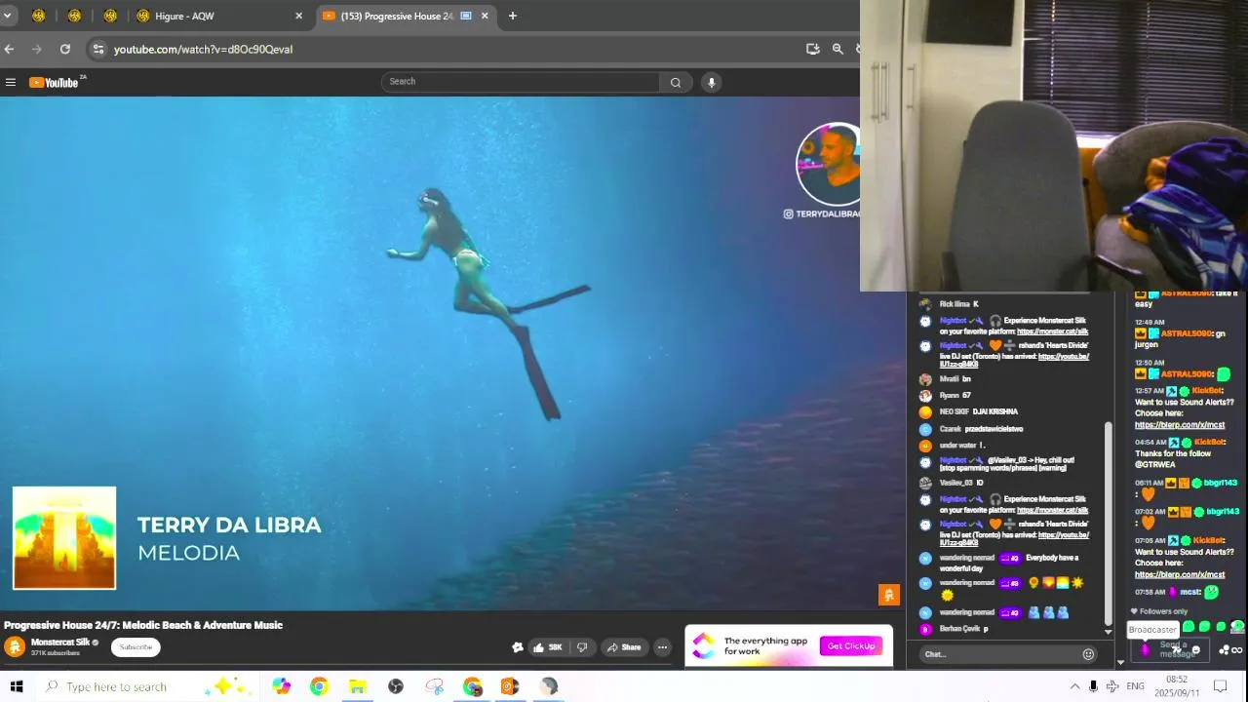1248x702 pixels.
Task: Click the Get ClickUp ad button
Action: [851, 646]
